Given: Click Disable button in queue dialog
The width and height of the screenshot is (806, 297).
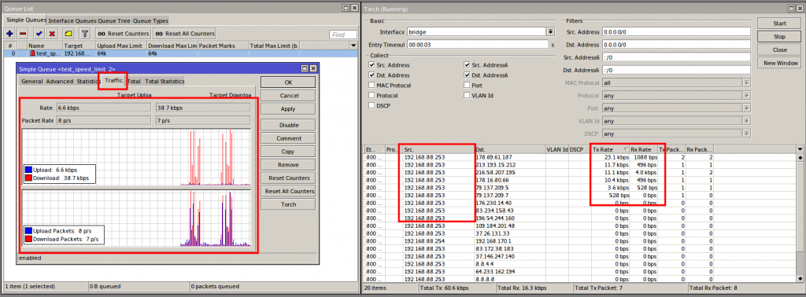Looking at the screenshot, I should [x=288, y=125].
